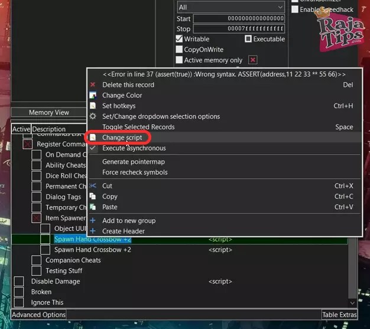The image size is (370, 329).
Task: Select the Disable Damage row text
Action: pyautogui.click(x=56, y=281)
